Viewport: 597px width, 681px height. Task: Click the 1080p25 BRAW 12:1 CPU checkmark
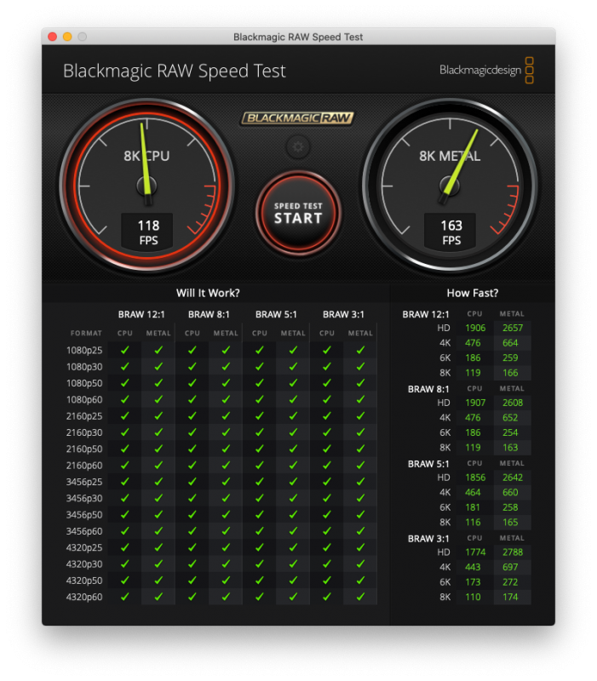tap(124, 350)
